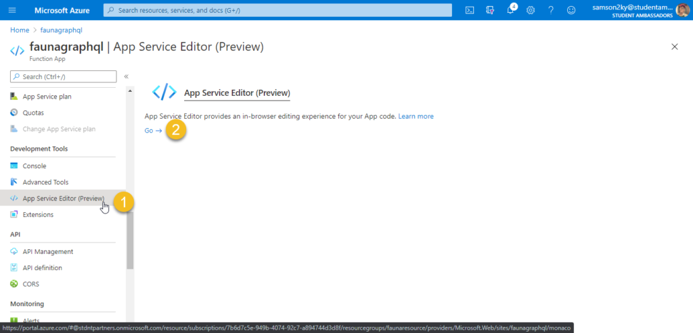The width and height of the screenshot is (693, 333).
Task: Click the Advanced Tools icon
Action: [14, 182]
